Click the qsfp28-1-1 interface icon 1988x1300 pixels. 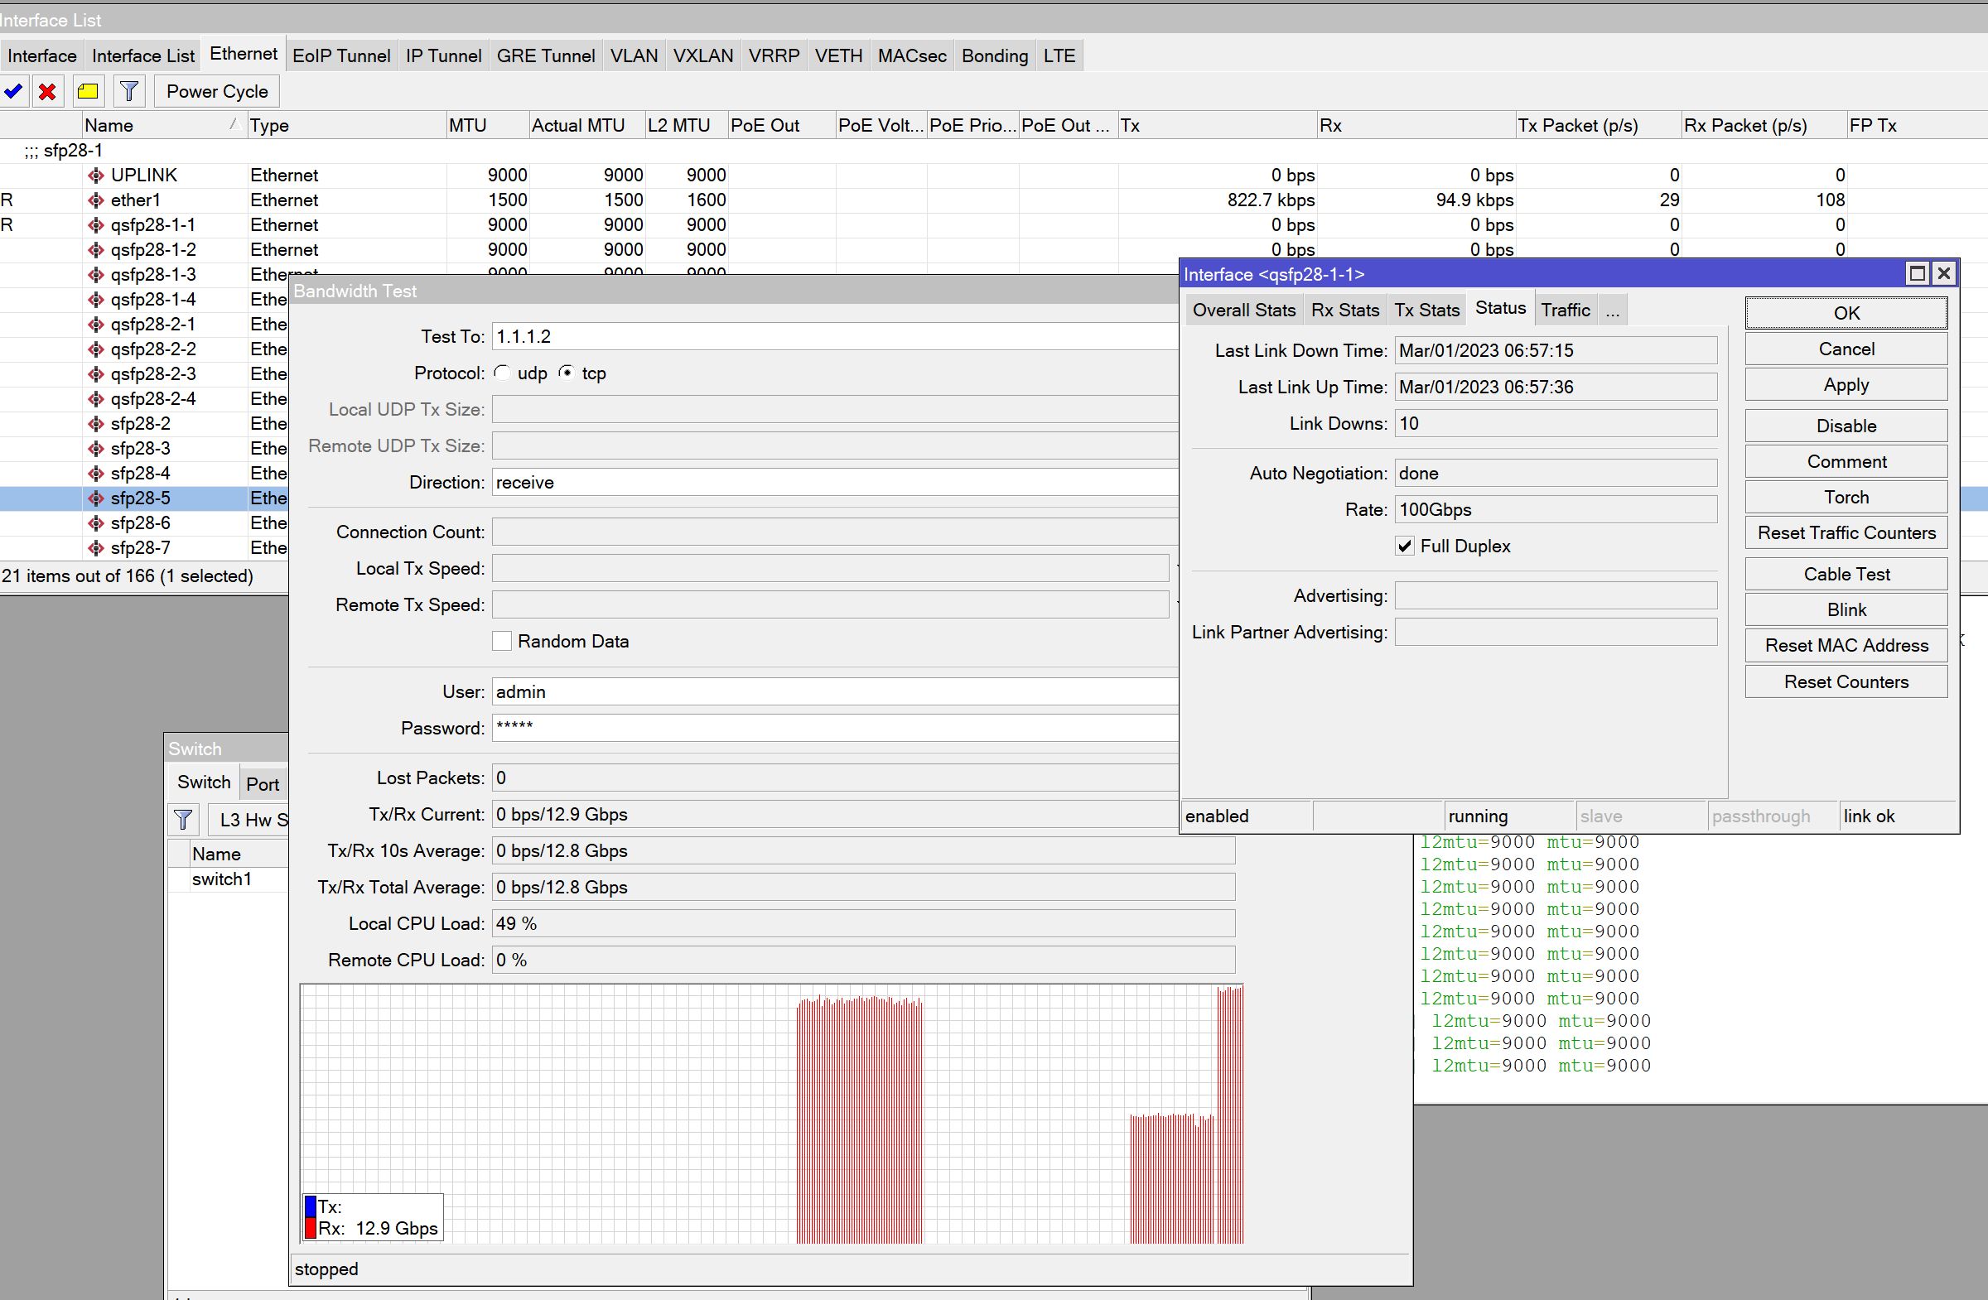pyautogui.click(x=96, y=225)
